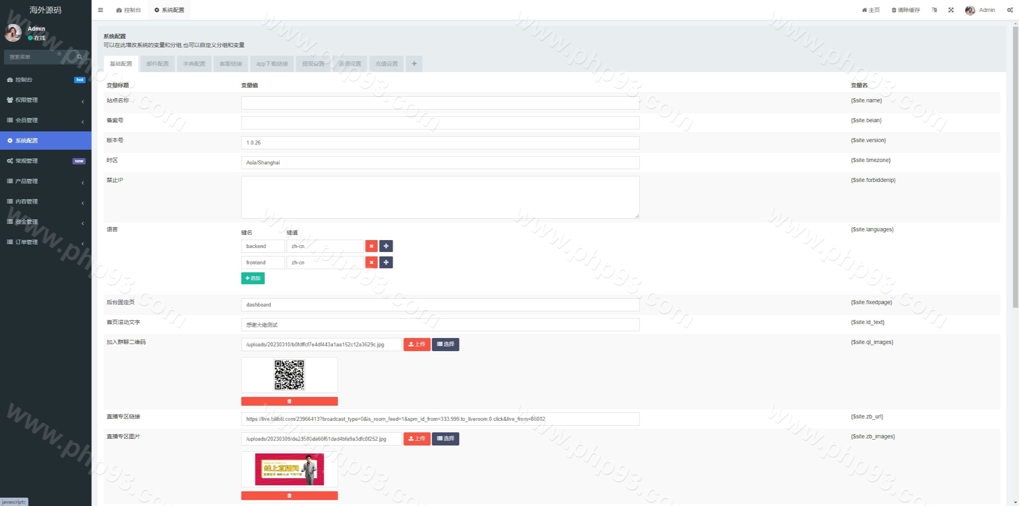This screenshot has height=506, width=1019.
Task: Click the plus tab to add a config group
Action: (414, 64)
